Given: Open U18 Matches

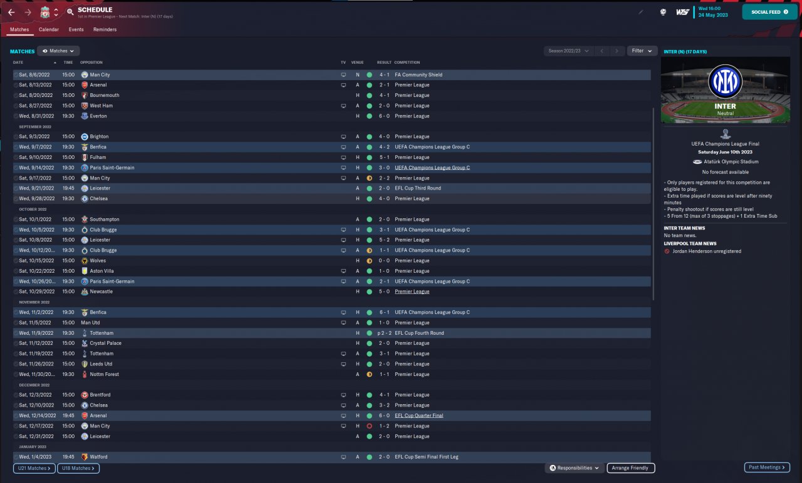Looking at the screenshot, I should click(x=78, y=468).
